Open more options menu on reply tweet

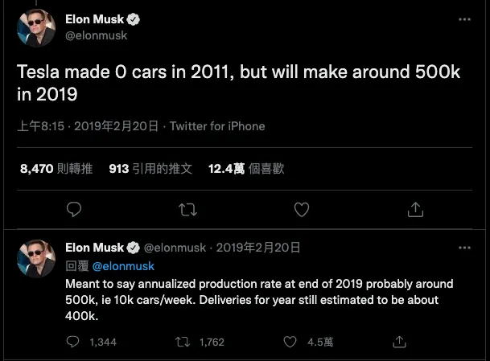[464, 247]
